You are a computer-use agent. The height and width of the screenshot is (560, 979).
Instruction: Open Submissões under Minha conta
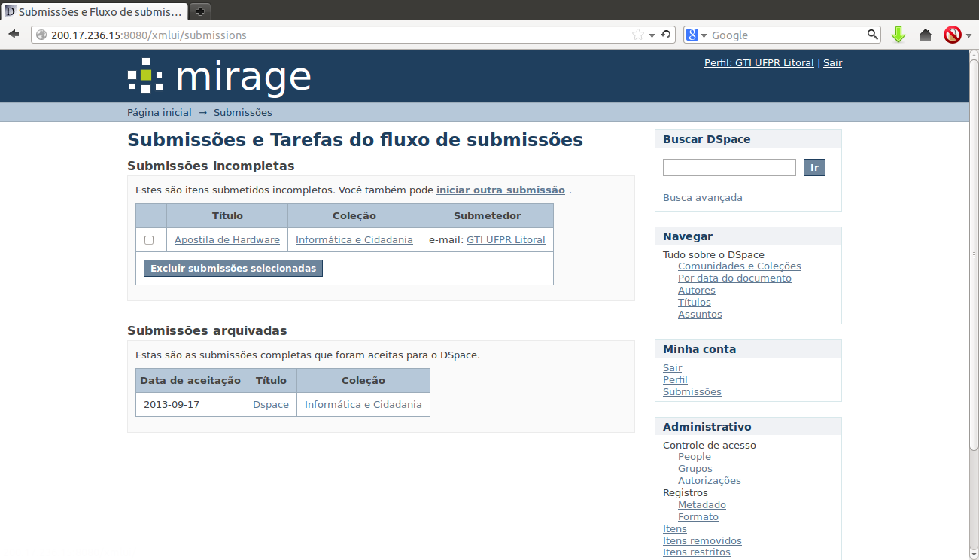[x=692, y=392]
